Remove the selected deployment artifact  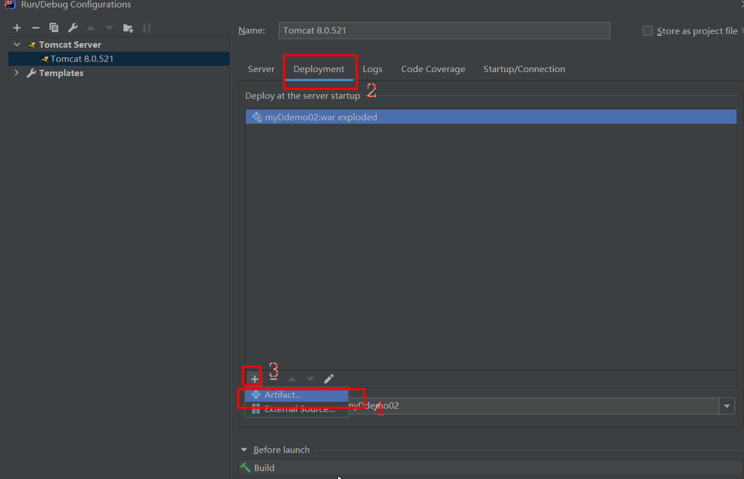tap(274, 379)
